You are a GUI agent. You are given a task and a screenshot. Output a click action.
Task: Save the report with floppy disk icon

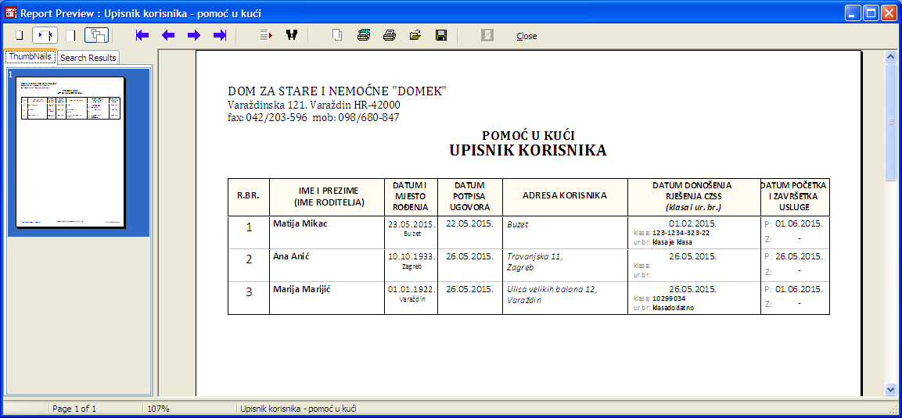pyautogui.click(x=441, y=35)
